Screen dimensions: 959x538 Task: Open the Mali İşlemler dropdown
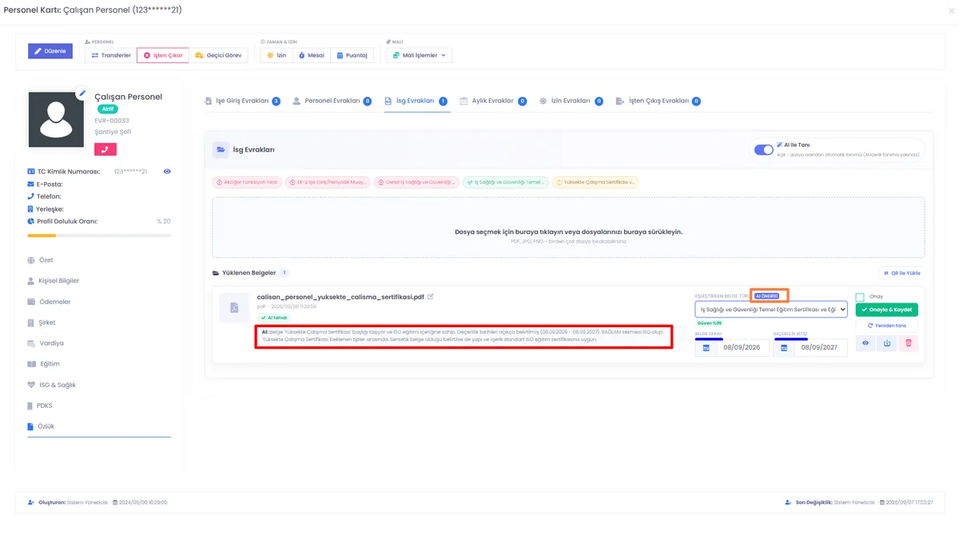419,55
